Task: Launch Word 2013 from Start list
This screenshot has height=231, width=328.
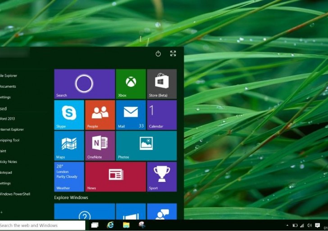Action: click(7, 118)
